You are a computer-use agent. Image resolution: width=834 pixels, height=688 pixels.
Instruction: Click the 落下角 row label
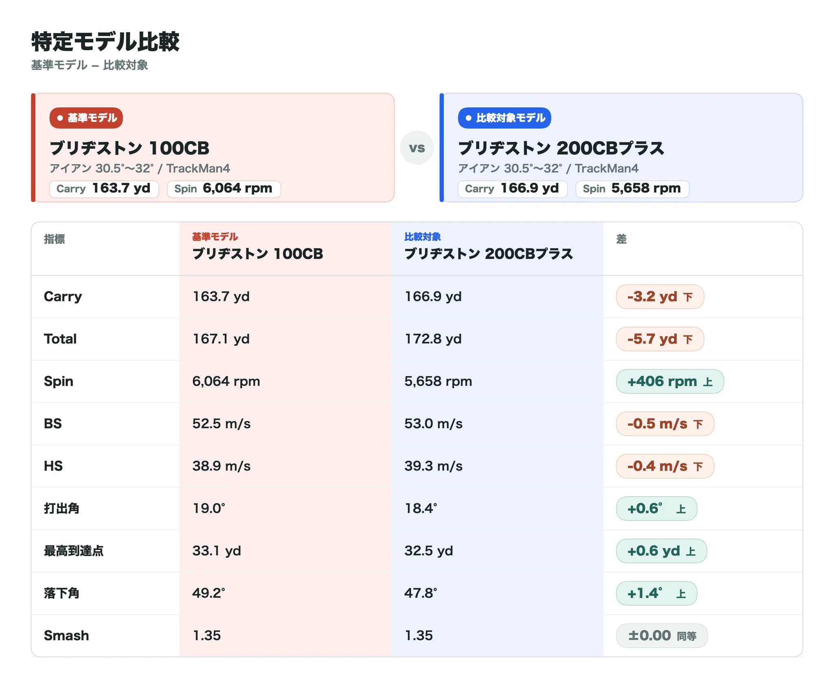coord(61,593)
